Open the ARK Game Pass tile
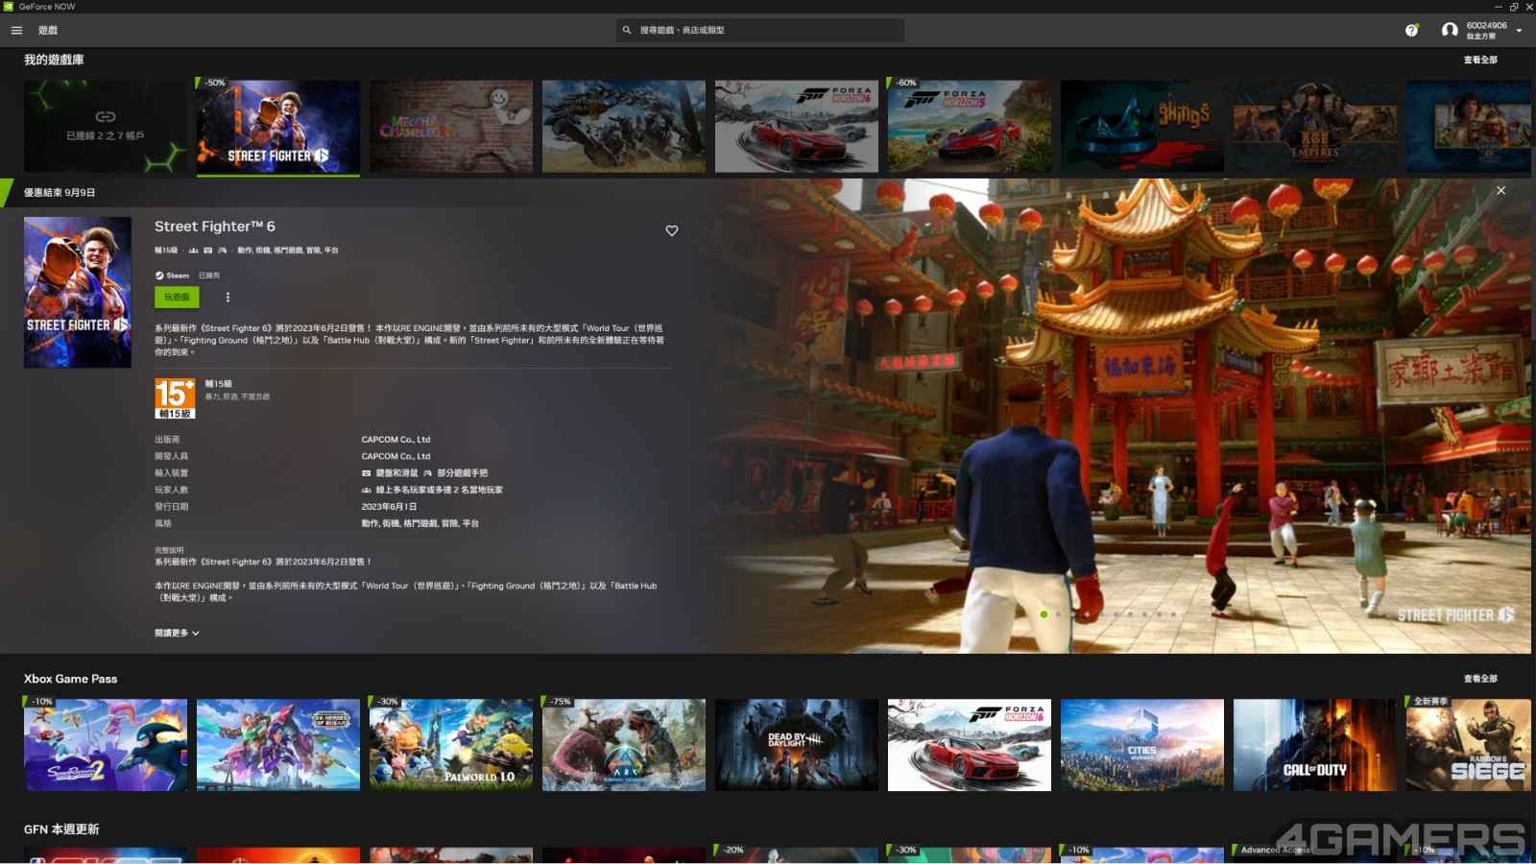The image size is (1536, 864). tap(624, 745)
